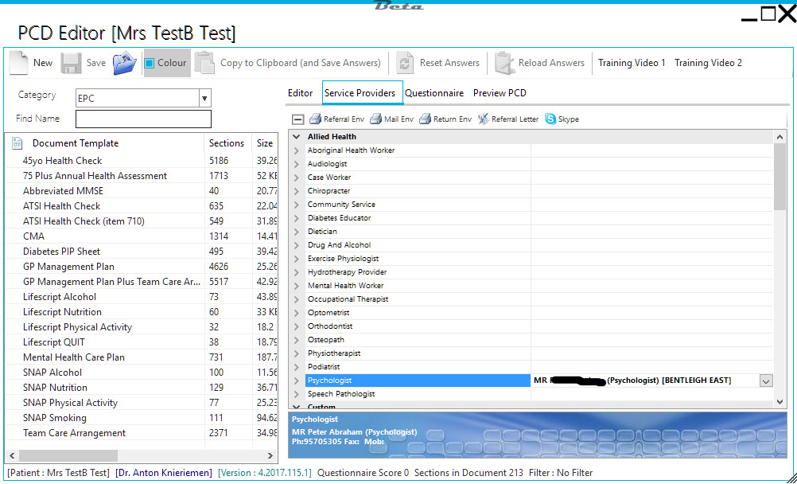Open the Referral Letter icon
The height and width of the screenshot is (484, 797).
[x=483, y=119]
